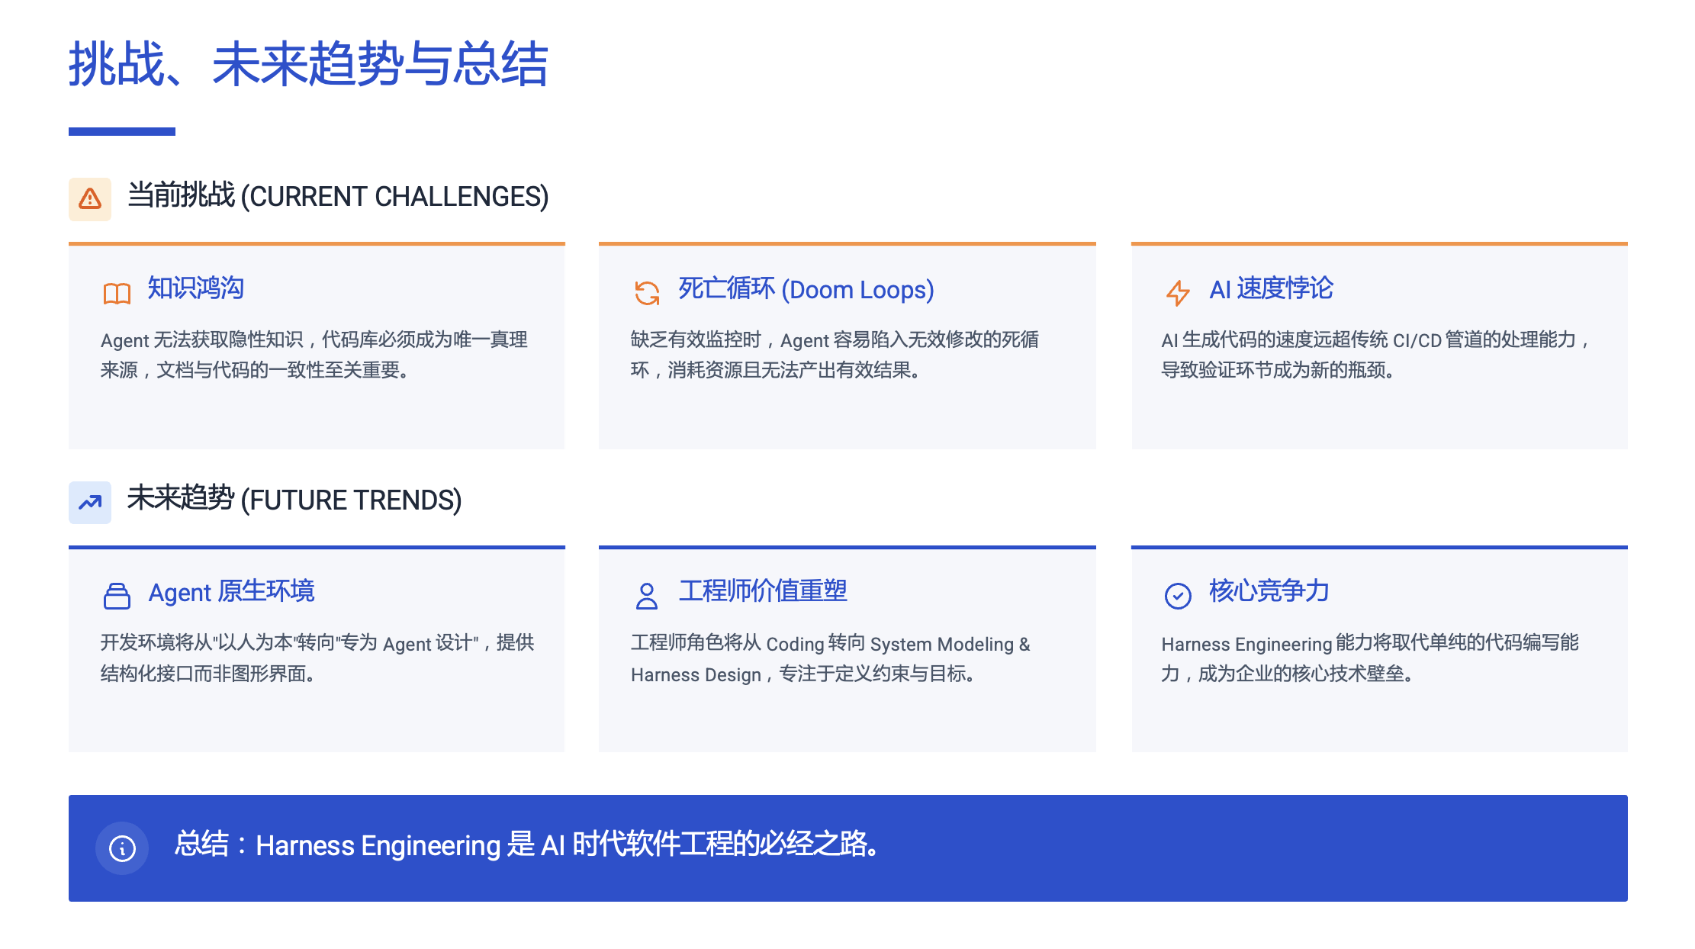This screenshot has height=949, width=1695.
Task: Click the check circle icon beside 核心竞争力
Action: [x=1178, y=596]
